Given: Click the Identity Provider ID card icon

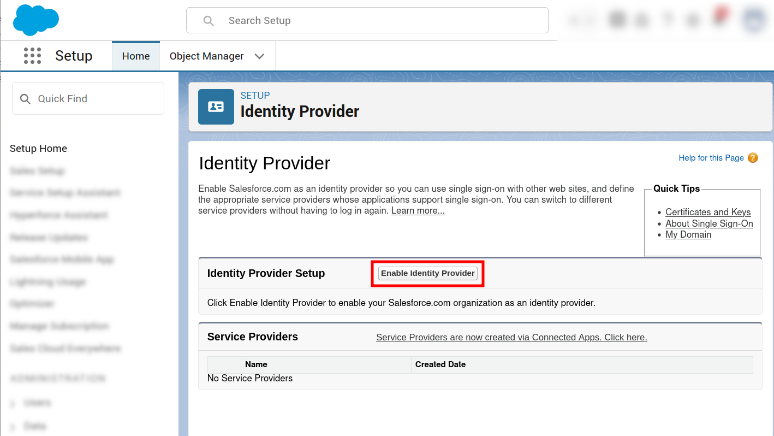Looking at the screenshot, I should [x=216, y=107].
